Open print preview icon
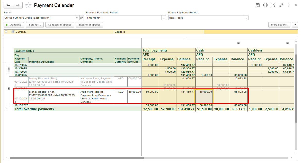Image resolution: width=303 pixels, height=163 pixels. click(273, 5)
